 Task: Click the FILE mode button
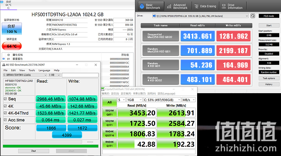pyautogui.click(x=269, y=16)
